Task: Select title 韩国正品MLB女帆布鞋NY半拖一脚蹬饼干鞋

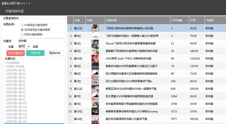Action: pyautogui.click(x=131, y=89)
